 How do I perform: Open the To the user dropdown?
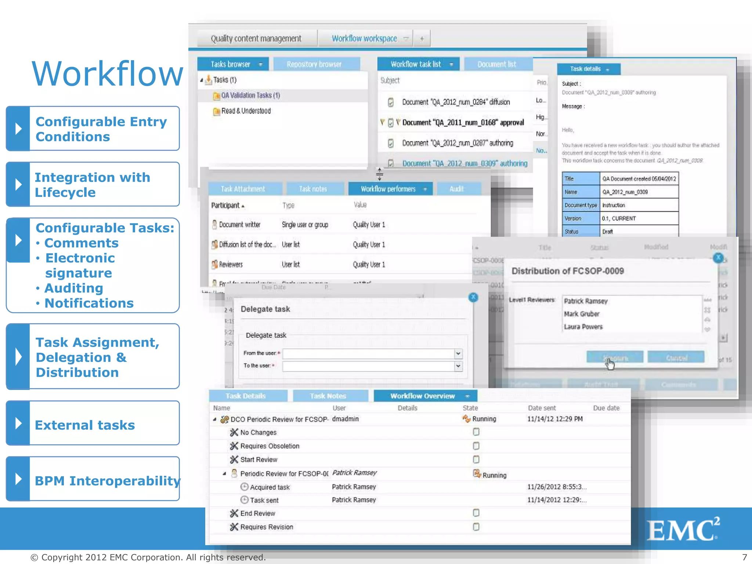click(x=458, y=366)
